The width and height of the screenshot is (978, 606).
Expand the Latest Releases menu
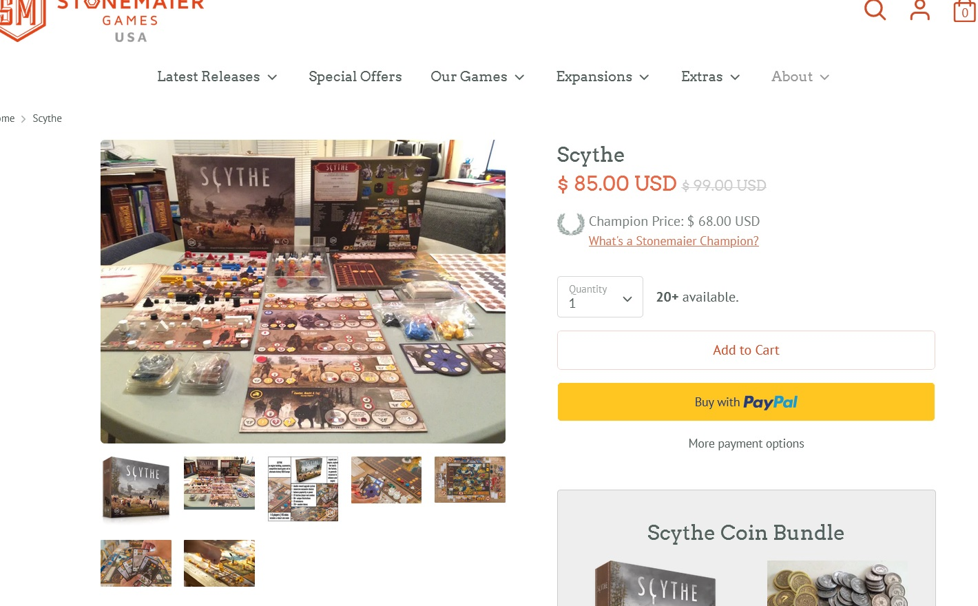click(x=217, y=76)
